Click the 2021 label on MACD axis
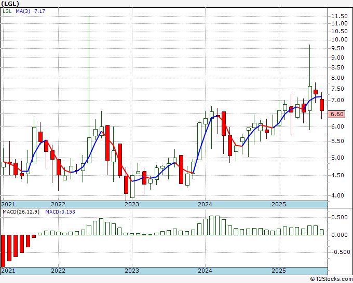Viewport: 353px width, 283px height. click(x=8, y=271)
